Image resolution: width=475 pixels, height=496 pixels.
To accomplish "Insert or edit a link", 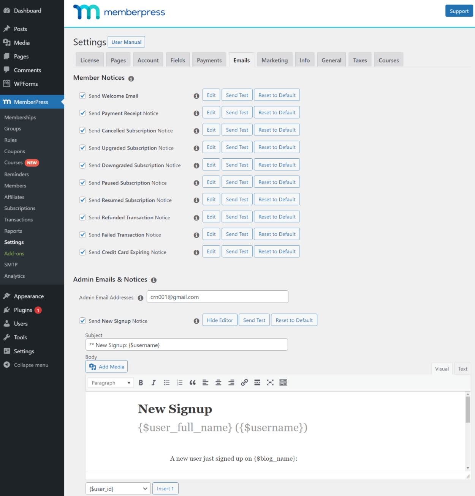I will click(244, 383).
